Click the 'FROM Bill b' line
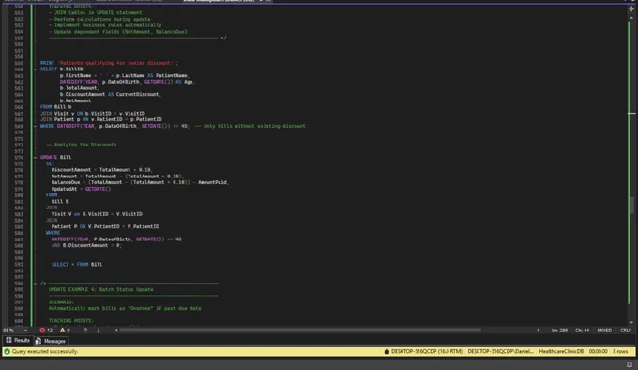 pos(55,107)
